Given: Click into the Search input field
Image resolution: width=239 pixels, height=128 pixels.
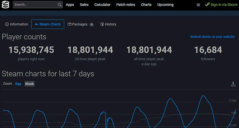Looking at the screenshot, I should pyautogui.click(x=35, y=5).
